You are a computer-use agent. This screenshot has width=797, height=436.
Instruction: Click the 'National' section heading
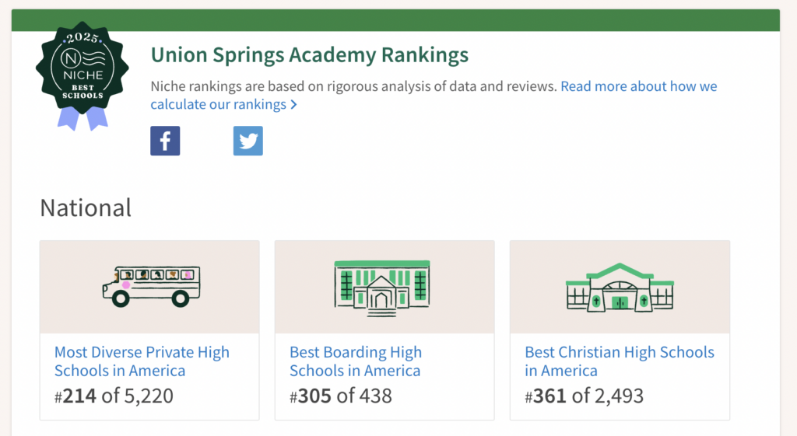(86, 208)
